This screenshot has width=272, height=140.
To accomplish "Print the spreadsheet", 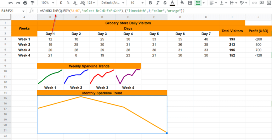I will [x=25, y=3].
